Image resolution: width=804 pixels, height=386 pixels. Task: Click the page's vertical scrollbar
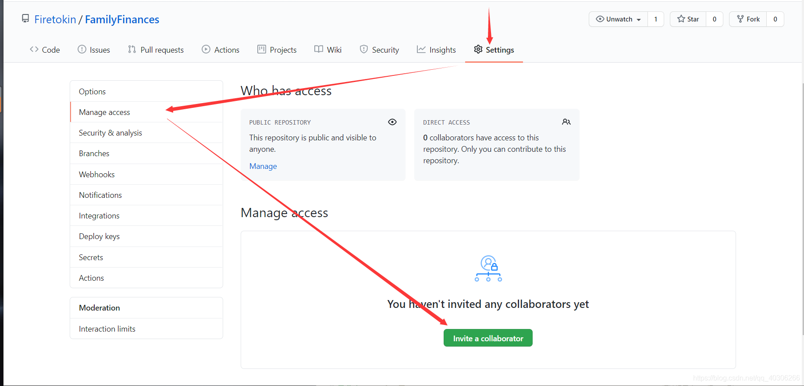click(802, 208)
